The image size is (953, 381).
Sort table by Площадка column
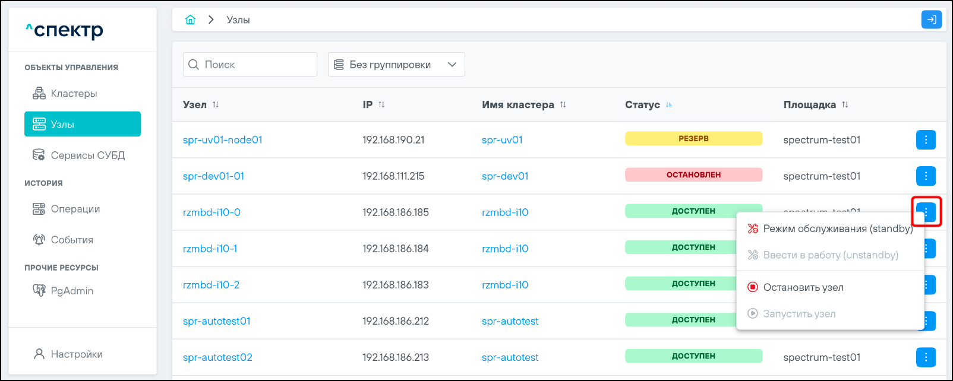click(x=845, y=104)
